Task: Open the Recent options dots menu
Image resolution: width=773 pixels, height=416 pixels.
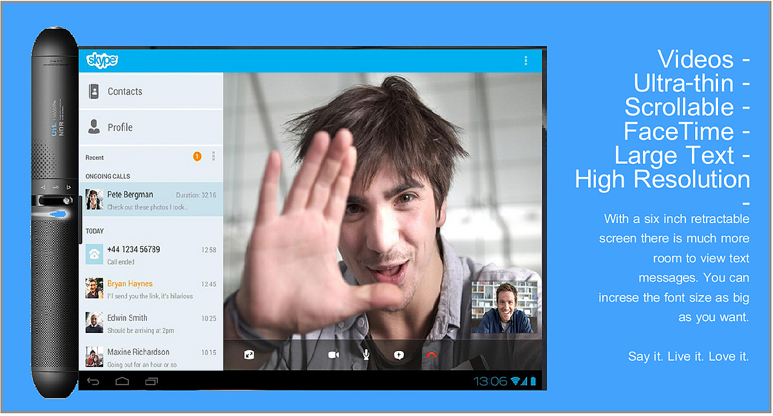Action: tap(213, 156)
